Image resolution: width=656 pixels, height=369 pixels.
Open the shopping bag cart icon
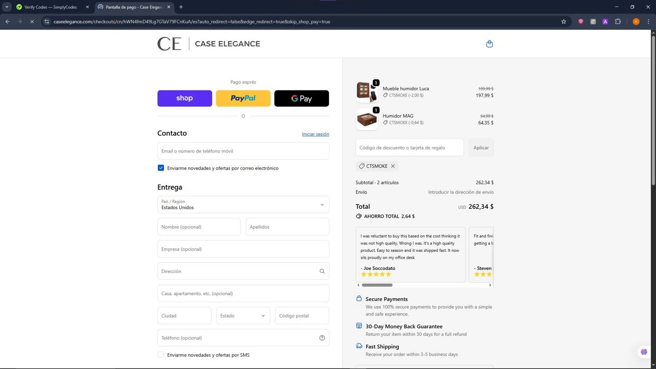tap(489, 44)
